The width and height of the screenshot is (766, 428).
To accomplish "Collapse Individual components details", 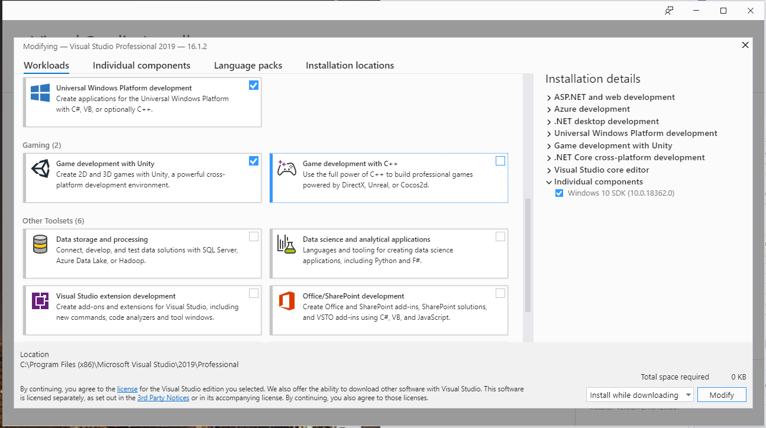I will tap(549, 182).
